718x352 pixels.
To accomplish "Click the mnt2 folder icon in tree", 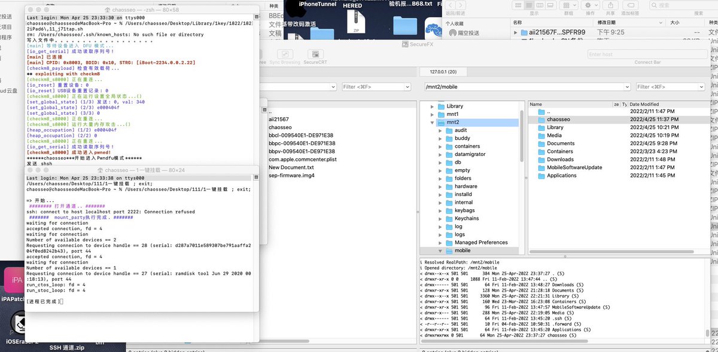I will click(442, 122).
